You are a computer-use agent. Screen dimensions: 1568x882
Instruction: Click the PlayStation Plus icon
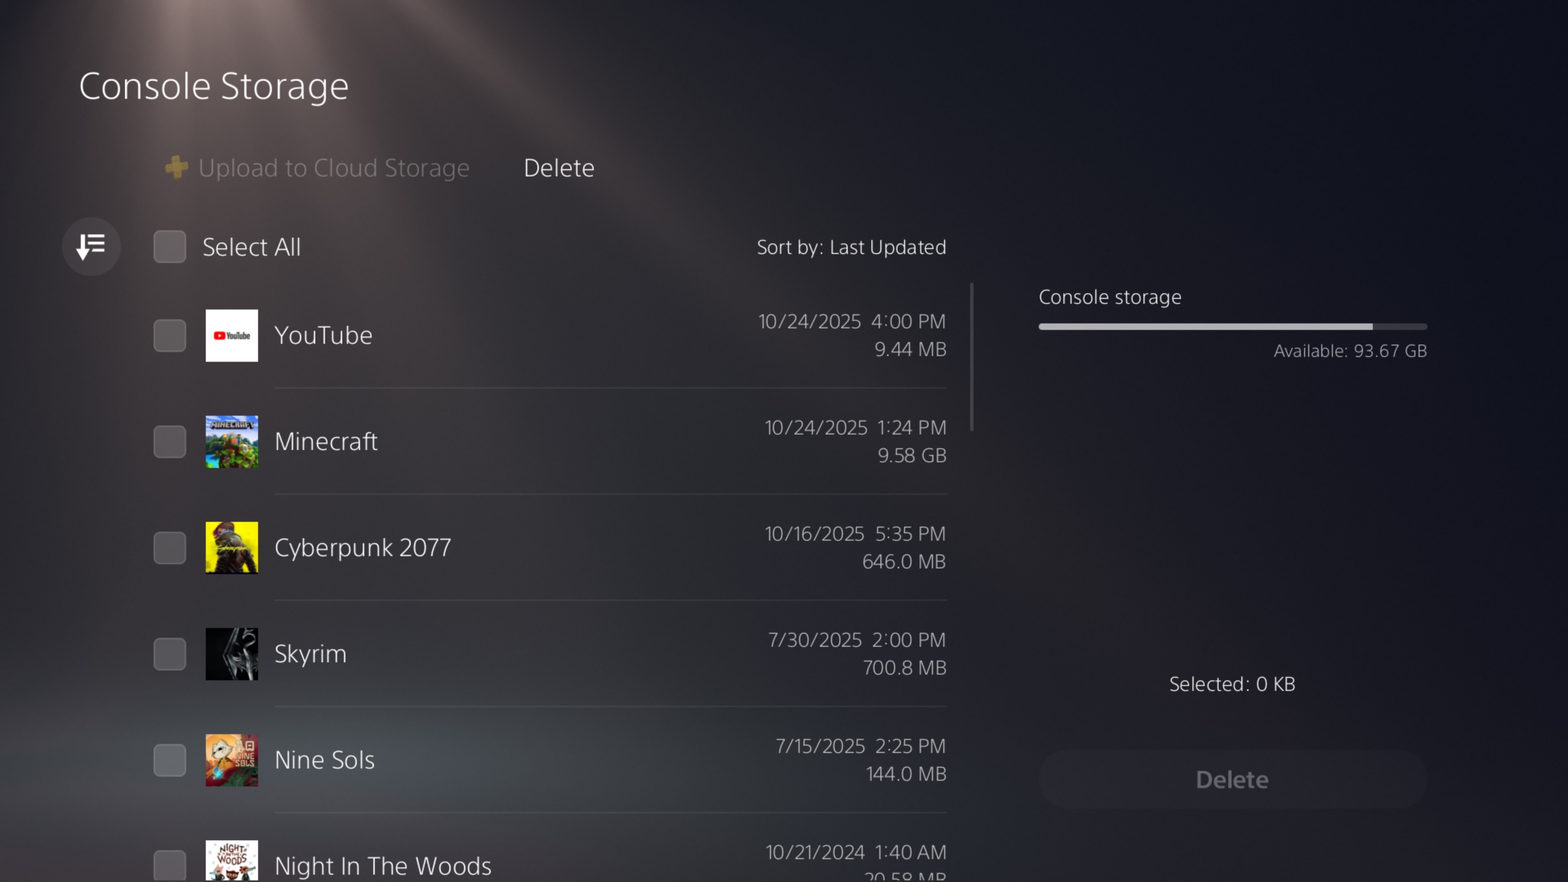tap(176, 167)
